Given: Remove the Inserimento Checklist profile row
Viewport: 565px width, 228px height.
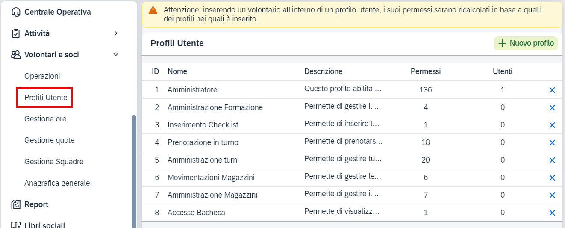Looking at the screenshot, I should [552, 125].
